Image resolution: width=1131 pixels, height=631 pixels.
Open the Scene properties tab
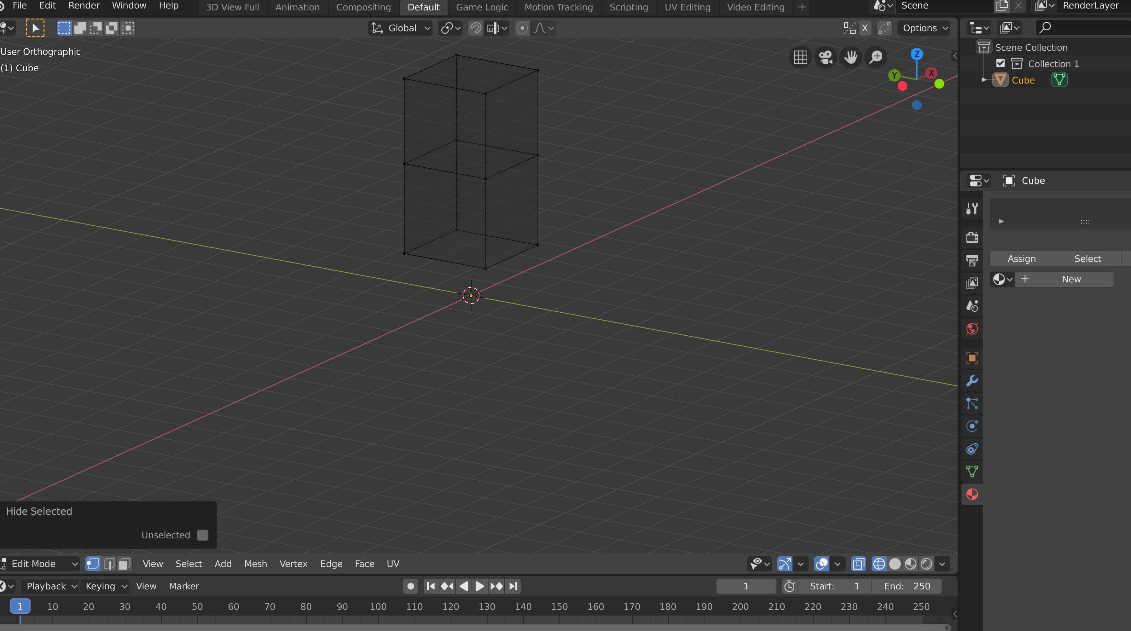tap(972, 306)
